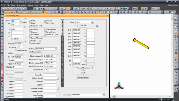Click the yellow error check icon
Viewport: 179px width, 101px height.
point(143,9)
